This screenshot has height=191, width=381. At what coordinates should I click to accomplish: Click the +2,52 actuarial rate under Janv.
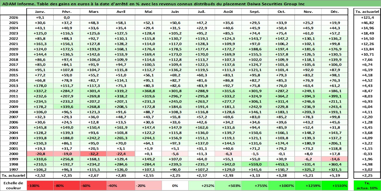[40, 175]
